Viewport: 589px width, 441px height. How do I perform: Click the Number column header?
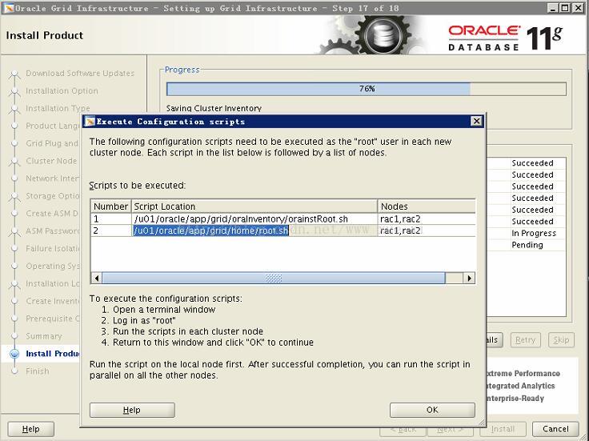pyautogui.click(x=111, y=206)
